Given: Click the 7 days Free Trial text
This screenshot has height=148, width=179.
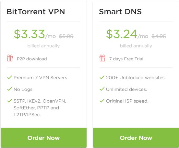Looking at the screenshot, I should (x=126, y=59).
